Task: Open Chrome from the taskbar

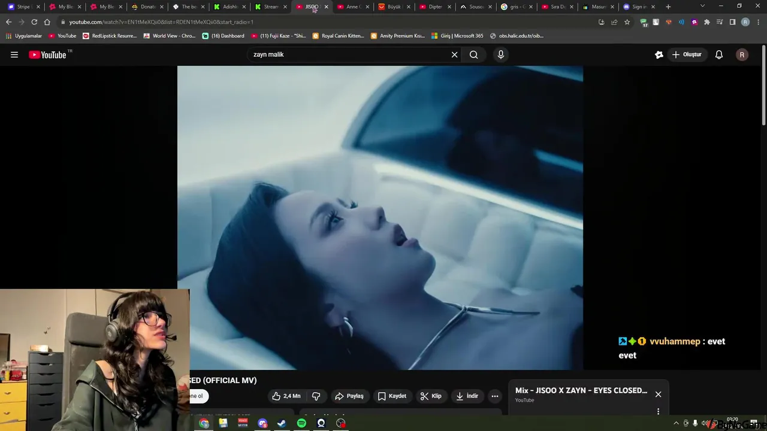Action: click(x=204, y=423)
